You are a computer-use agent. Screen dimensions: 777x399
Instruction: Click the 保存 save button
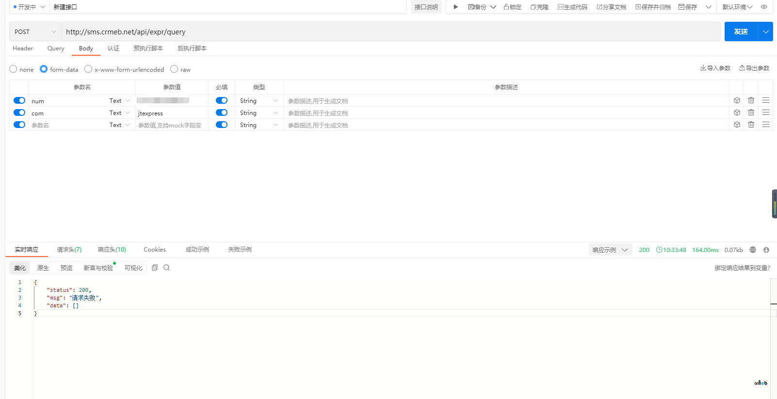[688, 7]
